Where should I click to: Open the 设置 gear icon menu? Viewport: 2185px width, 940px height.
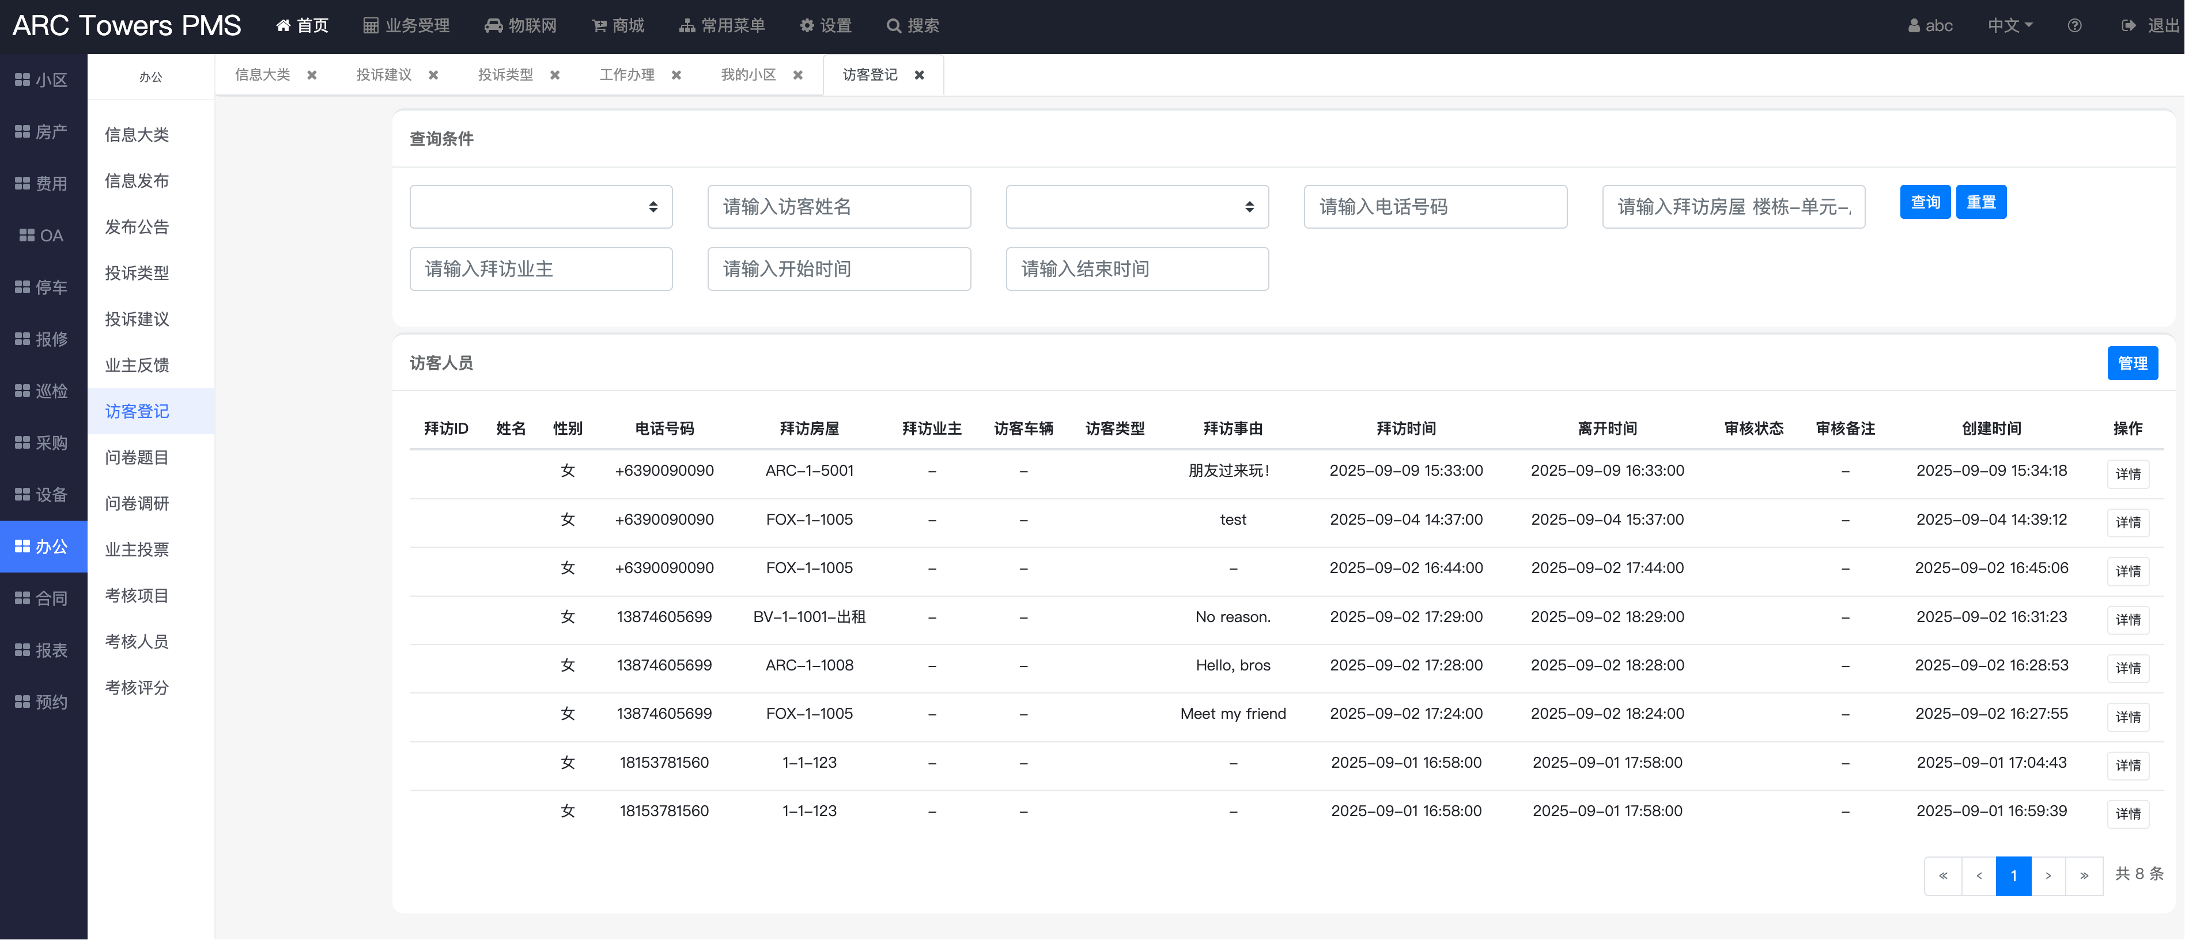point(807,26)
